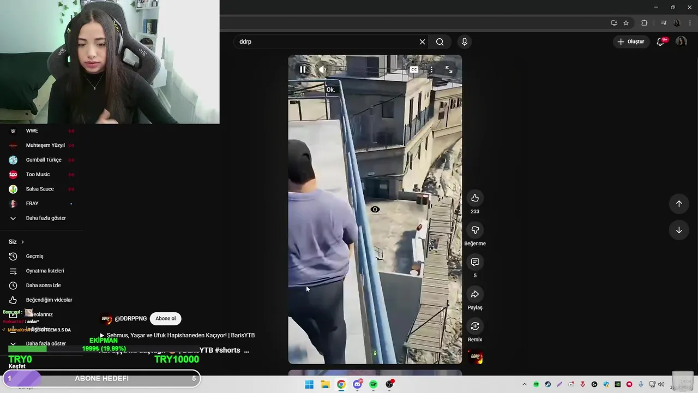Open Chrome three-dot menu
This screenshot has width=698, height=393.
click(x=689, y=23)
